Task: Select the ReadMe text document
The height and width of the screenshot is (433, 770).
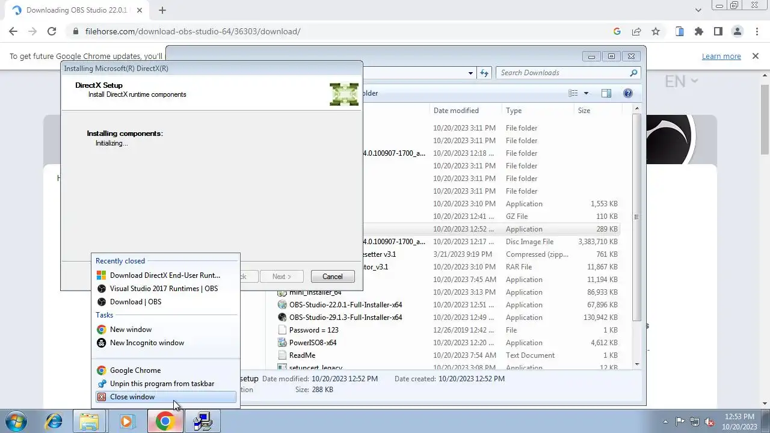Action: [303, 355]
